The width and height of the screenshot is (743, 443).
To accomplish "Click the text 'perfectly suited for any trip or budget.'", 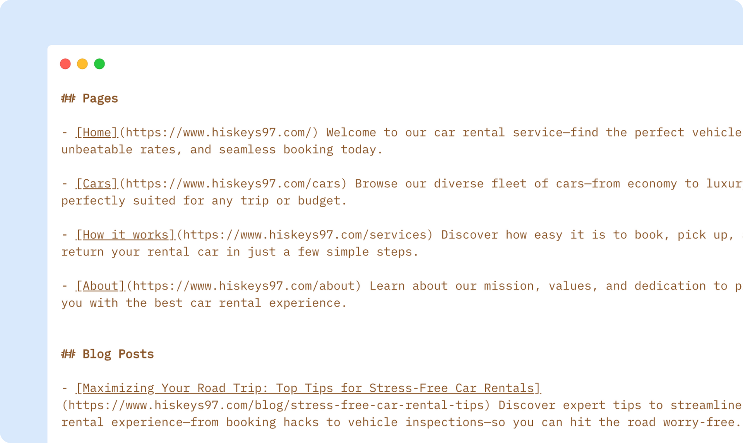I will point(204,201).
